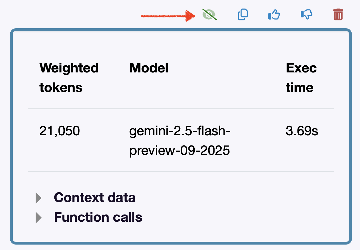Select the 21,050 weighted tokens value
Screen dimensions: 360x250
point(60,131)
